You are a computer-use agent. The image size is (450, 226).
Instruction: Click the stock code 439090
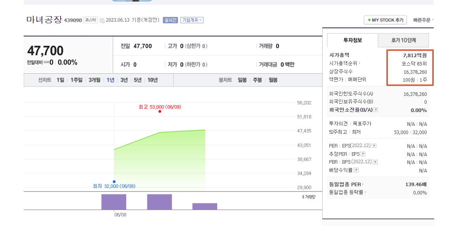pyautogui.click(x=73, y=20)
